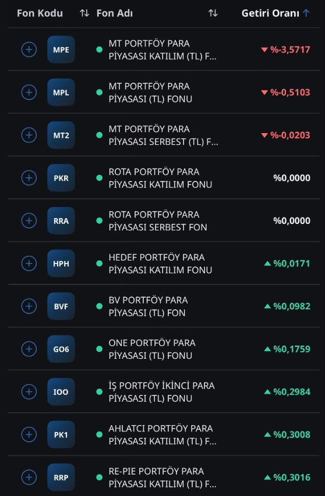
Task: Open RE-PIE PORTFÖY PARA PİYASASI KATILIM fund
Action: click(x=162, y=477)
